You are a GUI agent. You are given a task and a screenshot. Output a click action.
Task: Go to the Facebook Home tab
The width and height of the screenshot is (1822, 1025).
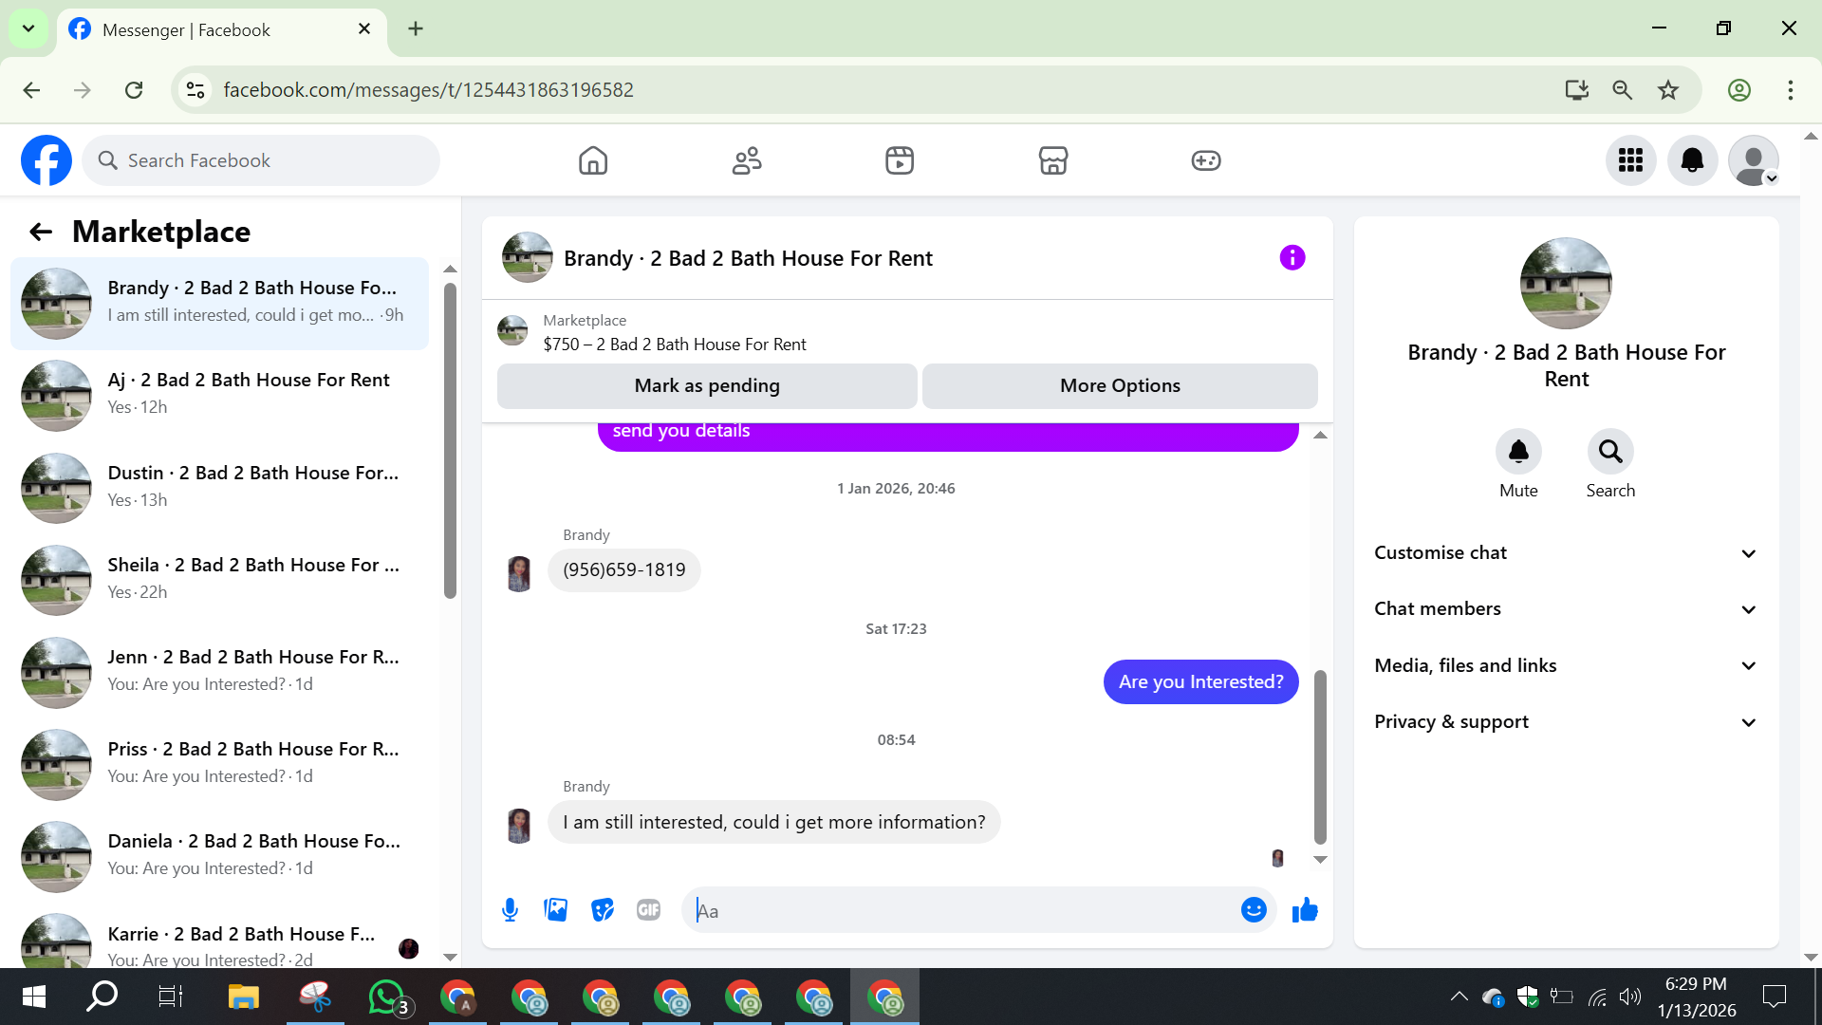593,160
